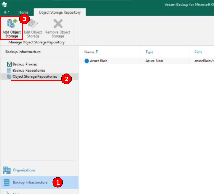This screenshot has width=214, height=194.
Task: Click the Manage Object Storage Repository group label
Action: click(37, 42)
